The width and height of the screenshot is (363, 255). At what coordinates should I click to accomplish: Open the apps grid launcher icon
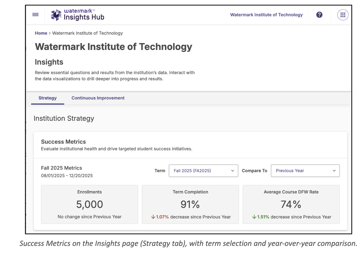tap(343, 15)
